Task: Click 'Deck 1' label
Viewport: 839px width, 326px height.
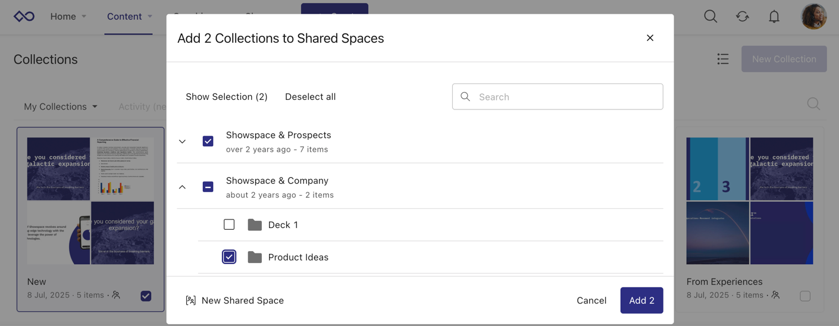Action: tap(283, 225)
